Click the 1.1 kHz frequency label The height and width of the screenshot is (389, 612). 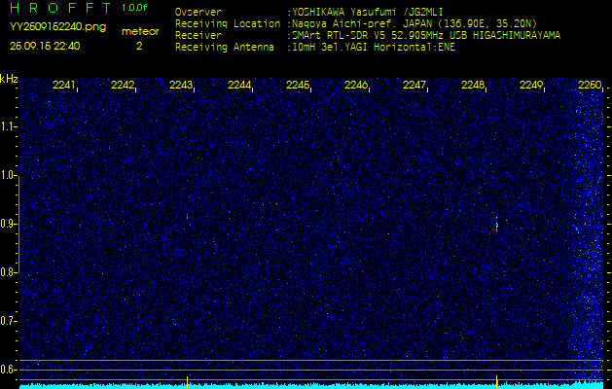coord(9,126)
